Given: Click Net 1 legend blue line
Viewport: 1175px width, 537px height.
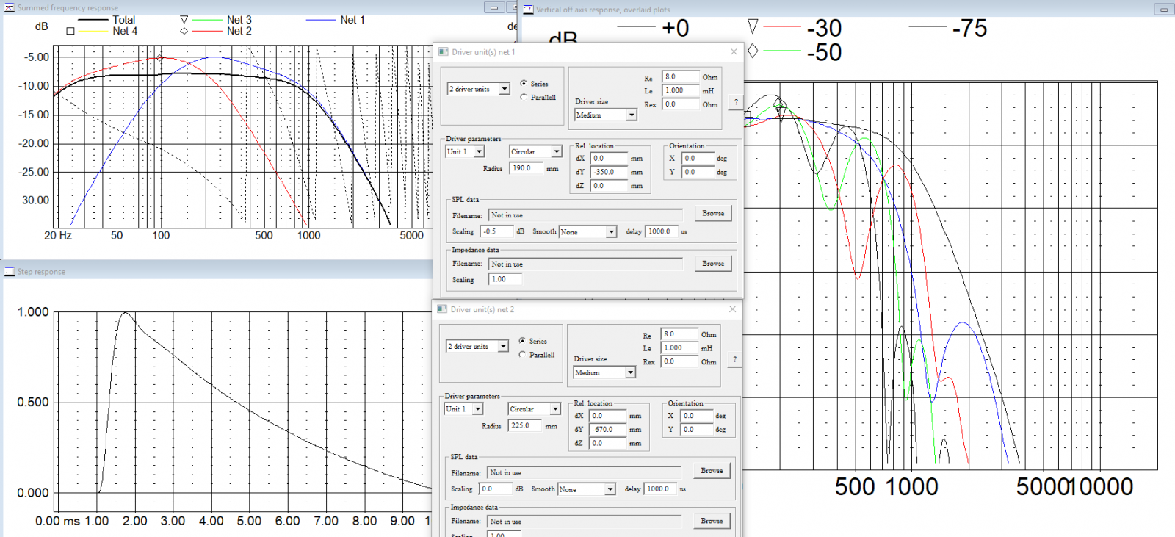Looking at the screenshot, I should pos(321,20).
